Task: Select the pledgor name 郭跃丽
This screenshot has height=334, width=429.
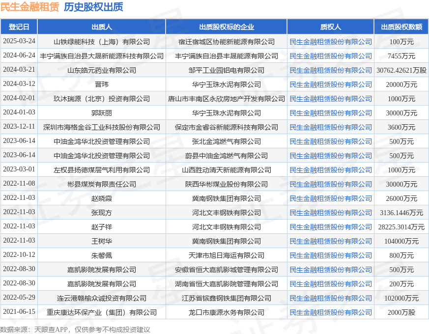Action: (102, 113)
